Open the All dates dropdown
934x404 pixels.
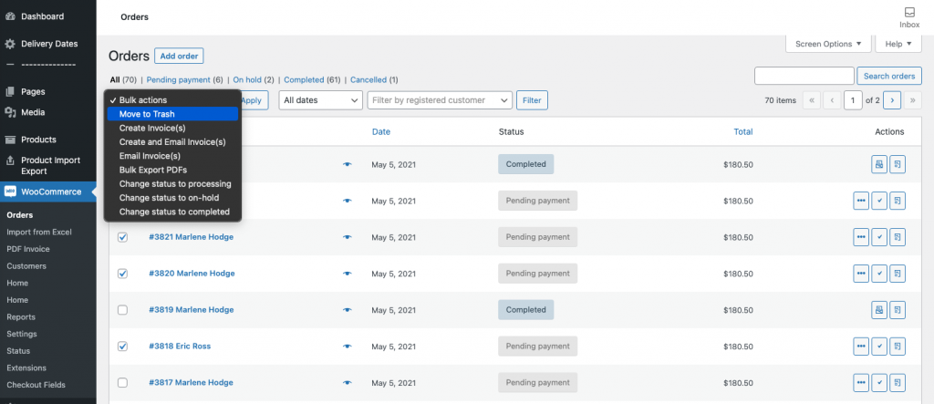pos(320,100)
